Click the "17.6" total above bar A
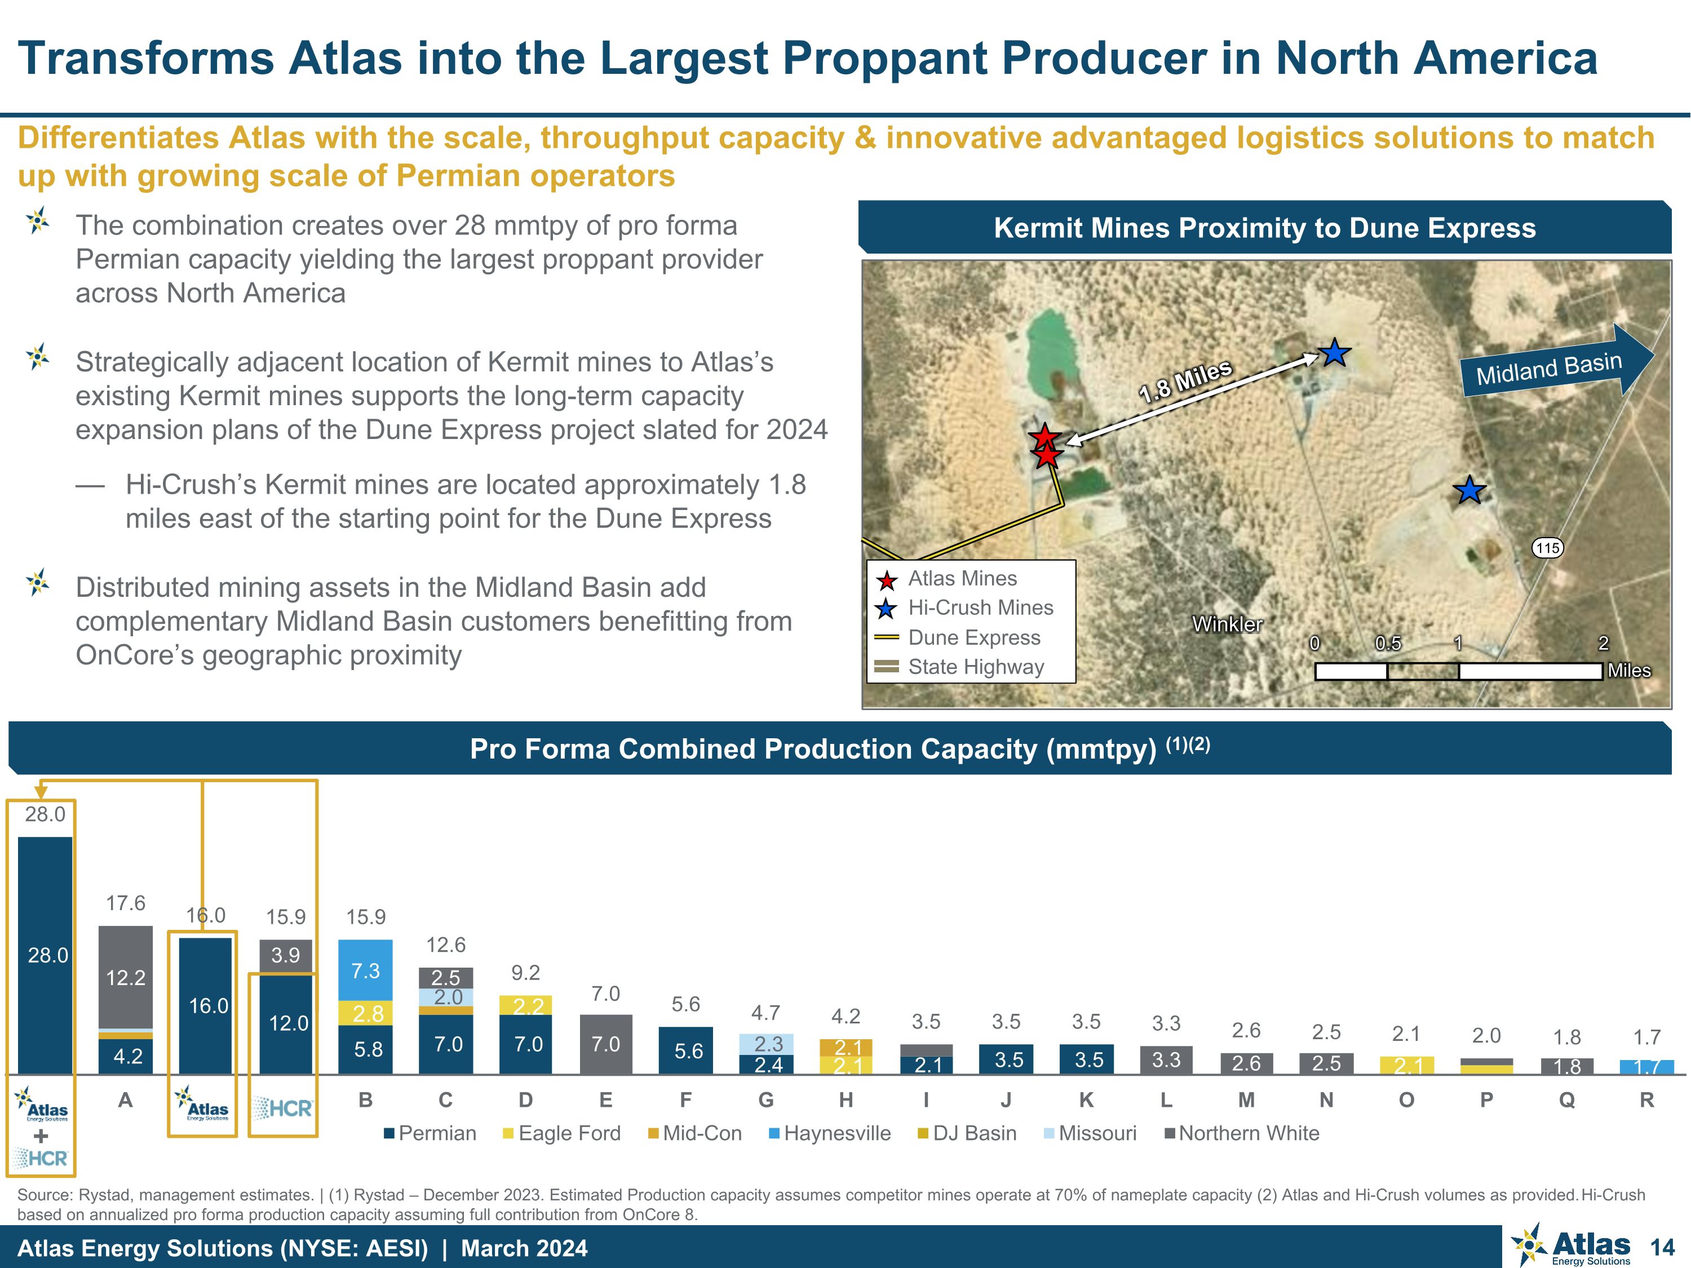 coord(125,903)
